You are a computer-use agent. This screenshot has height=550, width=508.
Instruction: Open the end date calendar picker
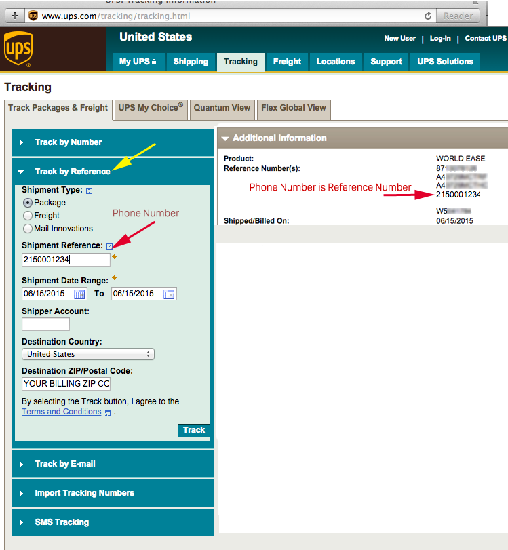[169, 294]
